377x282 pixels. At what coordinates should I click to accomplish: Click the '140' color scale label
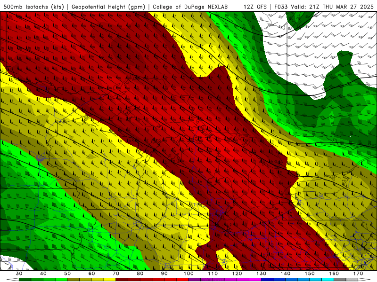click(286, 274)
